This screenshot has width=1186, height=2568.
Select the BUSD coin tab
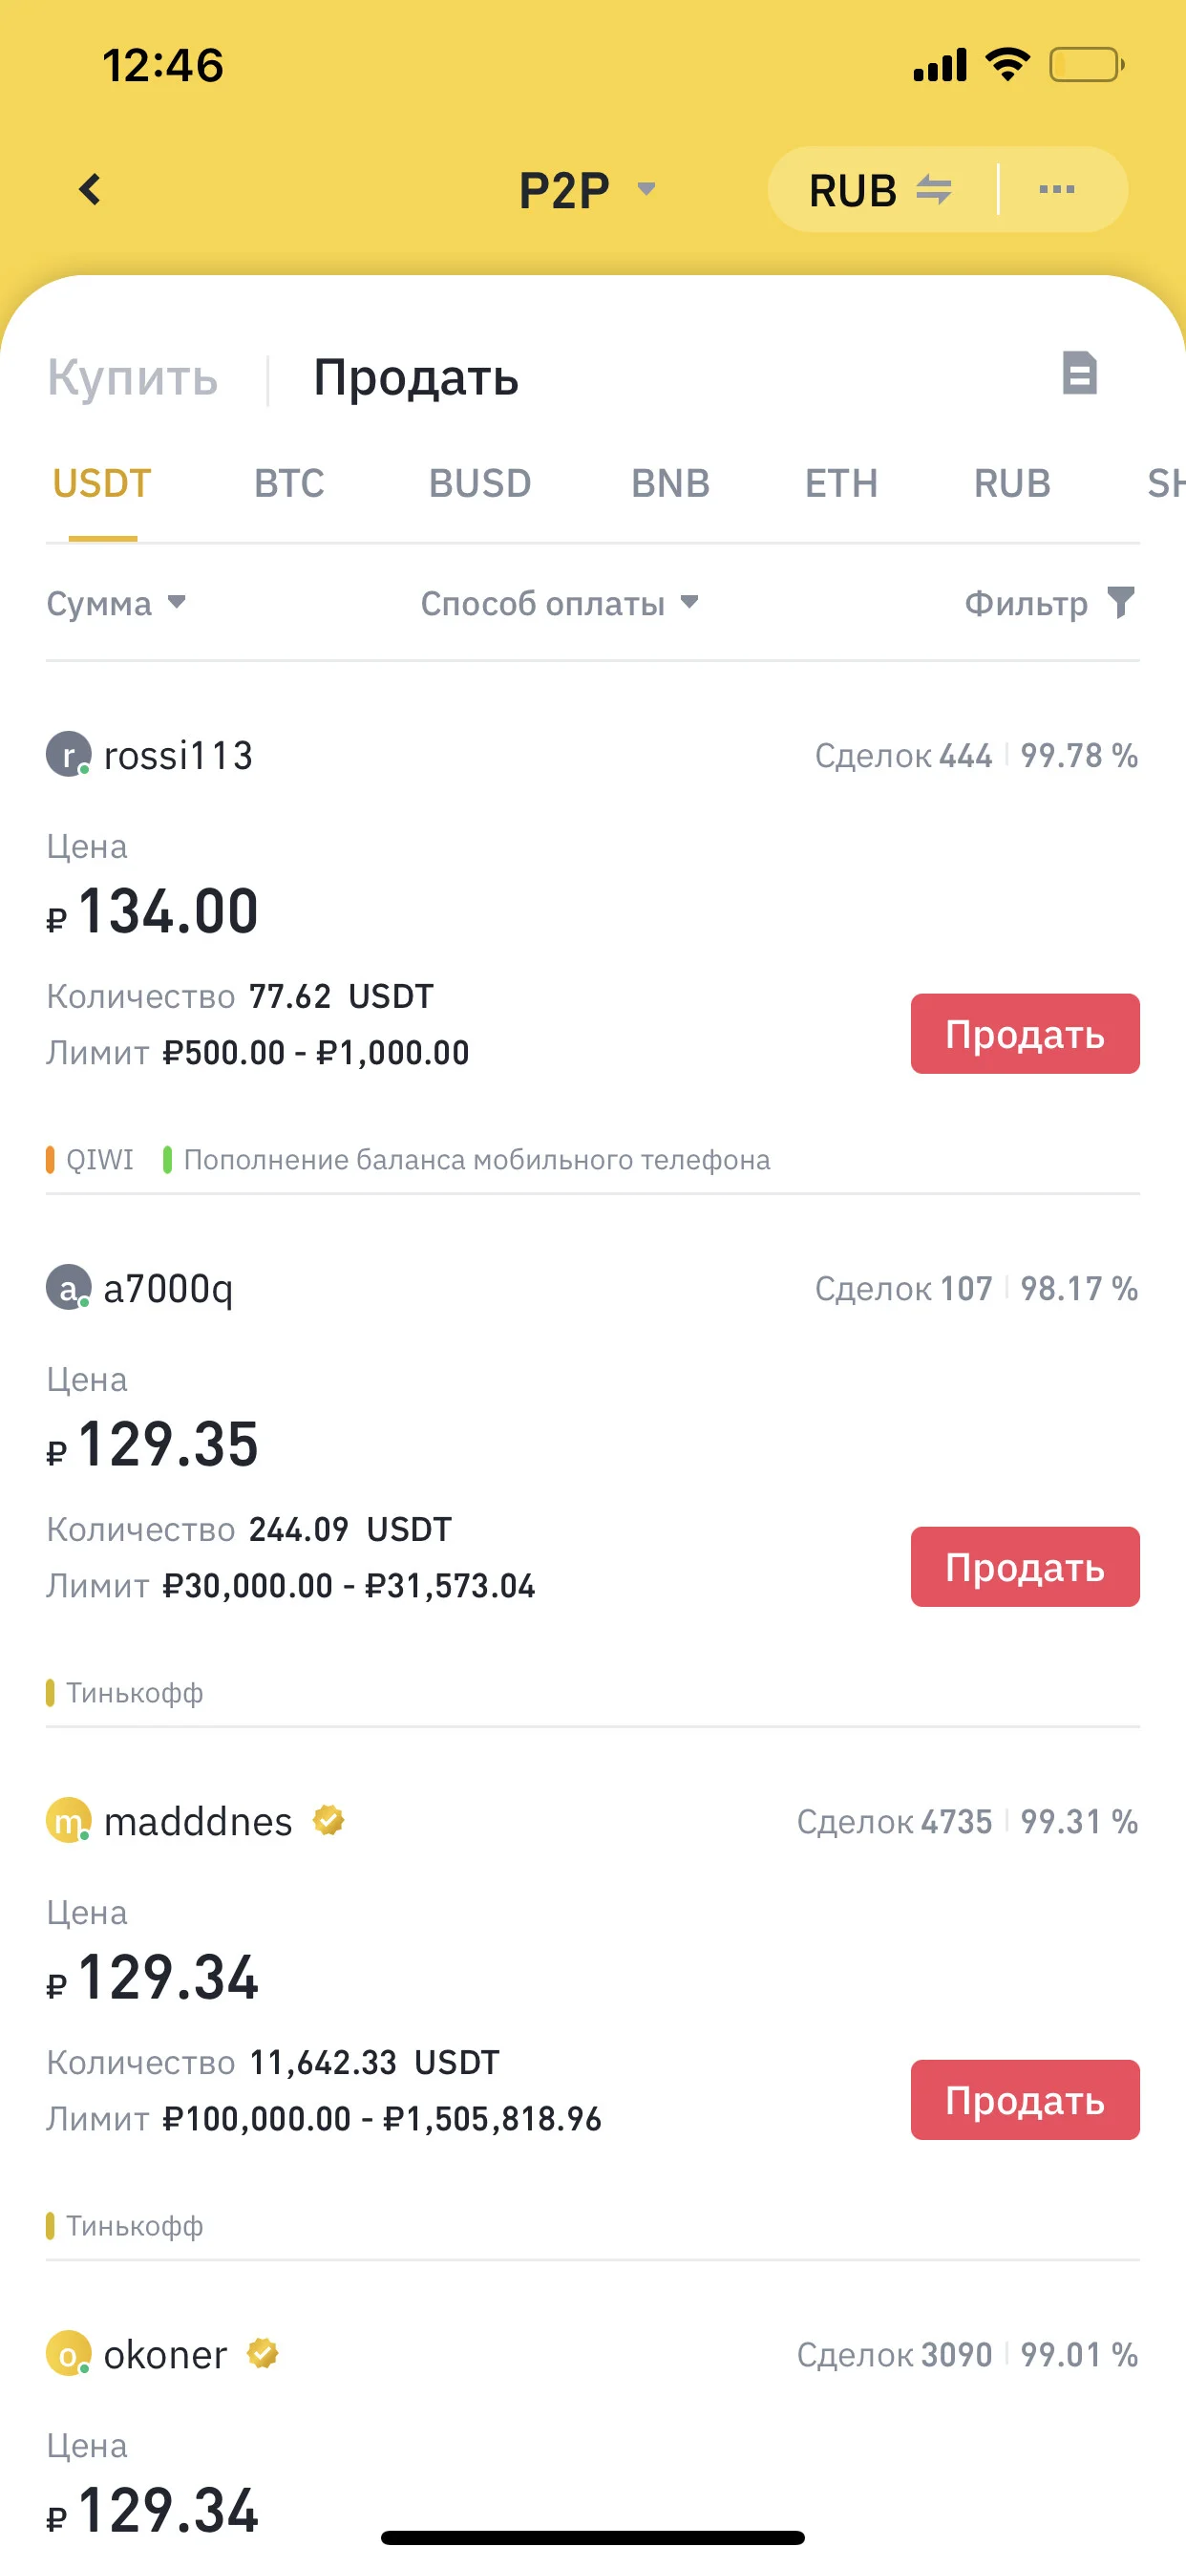click(479, 483)
